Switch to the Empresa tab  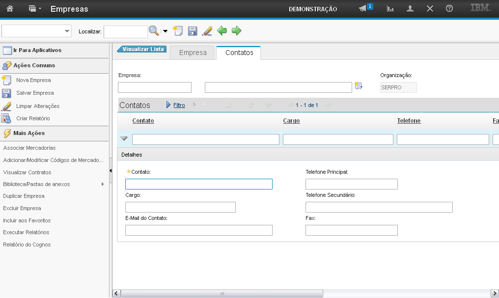tap(193, 53)
